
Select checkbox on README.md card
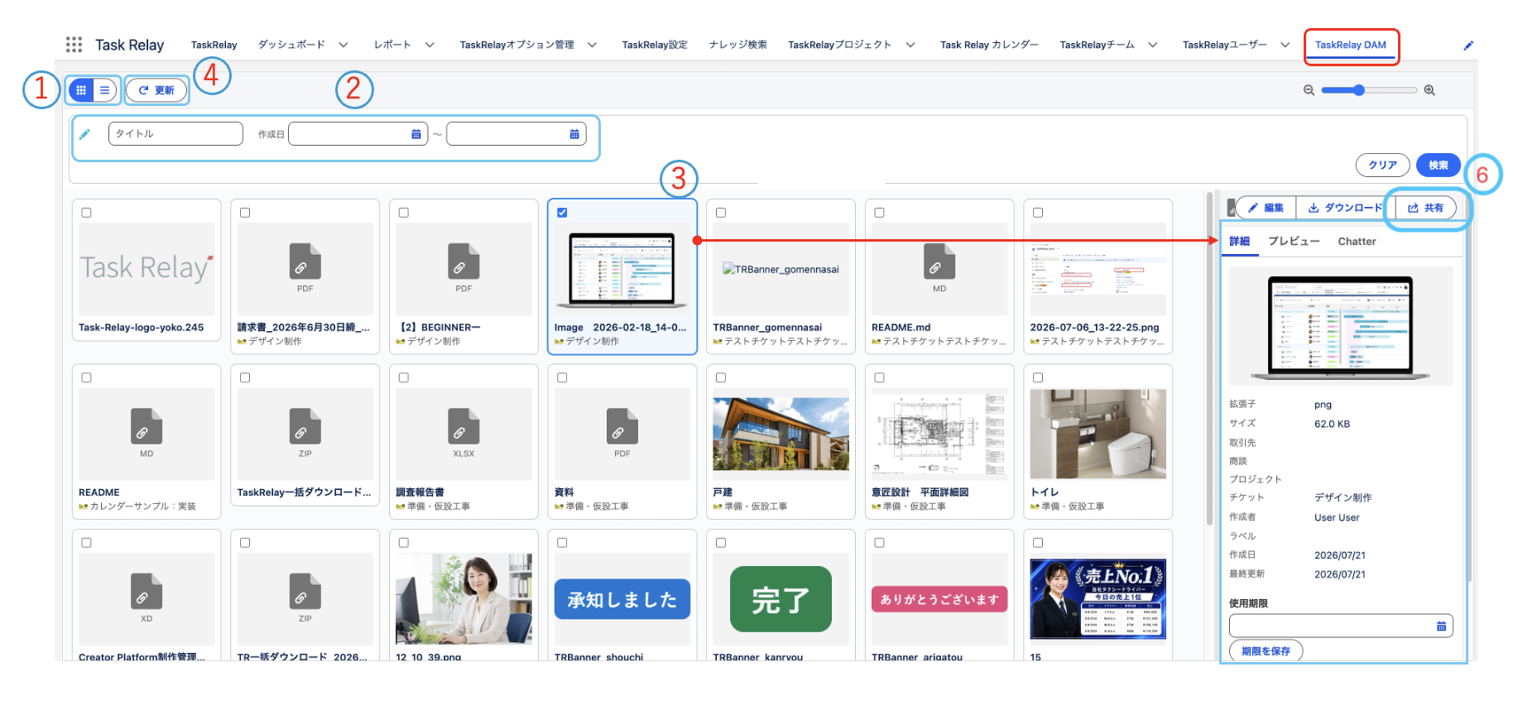pyautogui.click(x=879, y=213)
